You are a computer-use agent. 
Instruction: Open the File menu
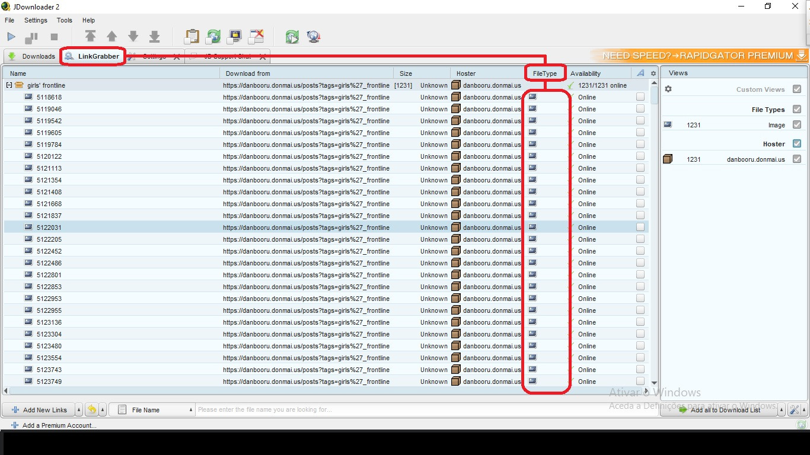click(x=9, y=20)
